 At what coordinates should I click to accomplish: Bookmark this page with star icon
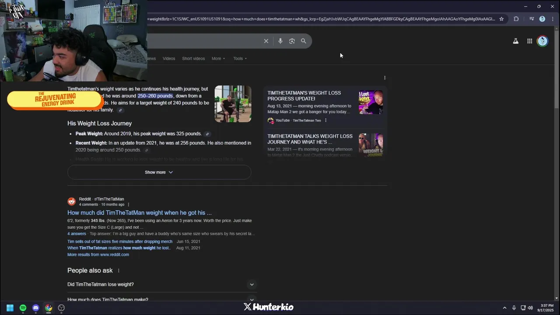click(502, 19)
